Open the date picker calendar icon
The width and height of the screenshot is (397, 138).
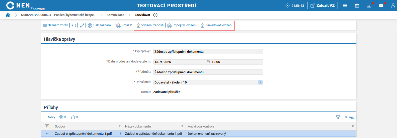click(208, 62)
